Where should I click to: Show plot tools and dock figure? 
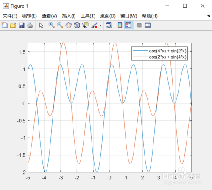148,26
